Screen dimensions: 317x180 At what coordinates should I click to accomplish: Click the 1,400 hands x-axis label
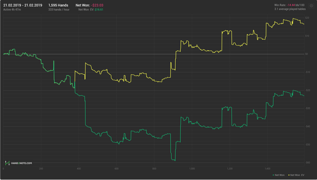coord(268,169)
